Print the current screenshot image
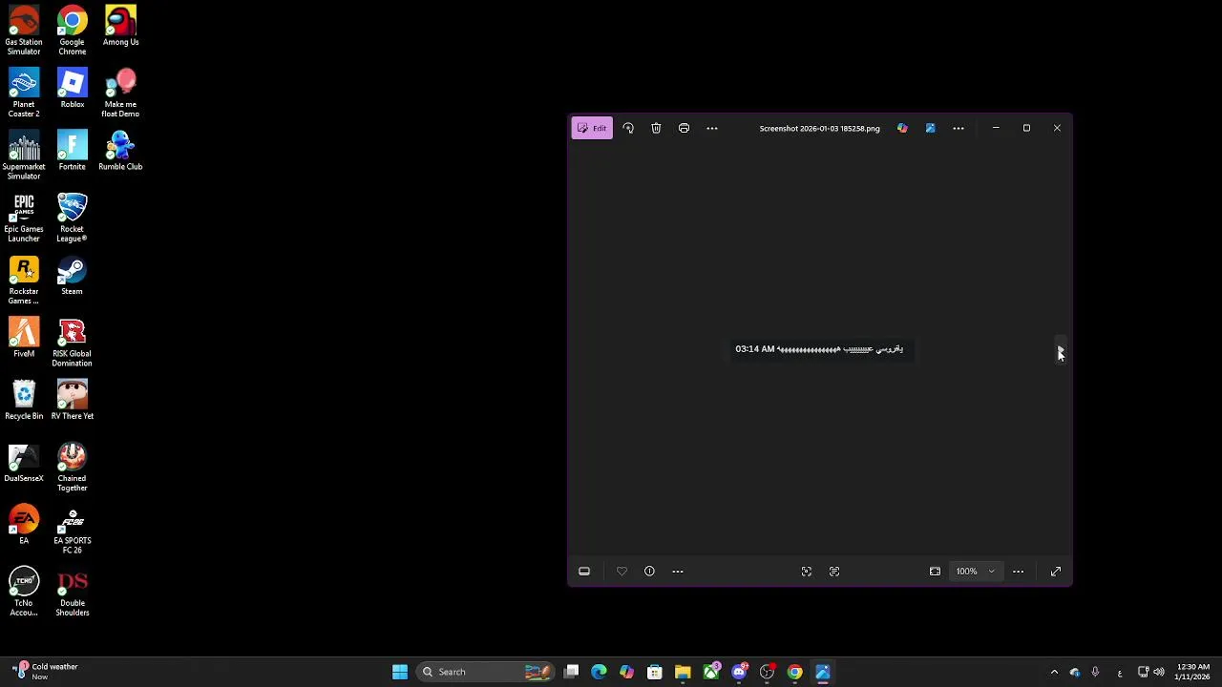1222x687 pixels. (684, 128)
